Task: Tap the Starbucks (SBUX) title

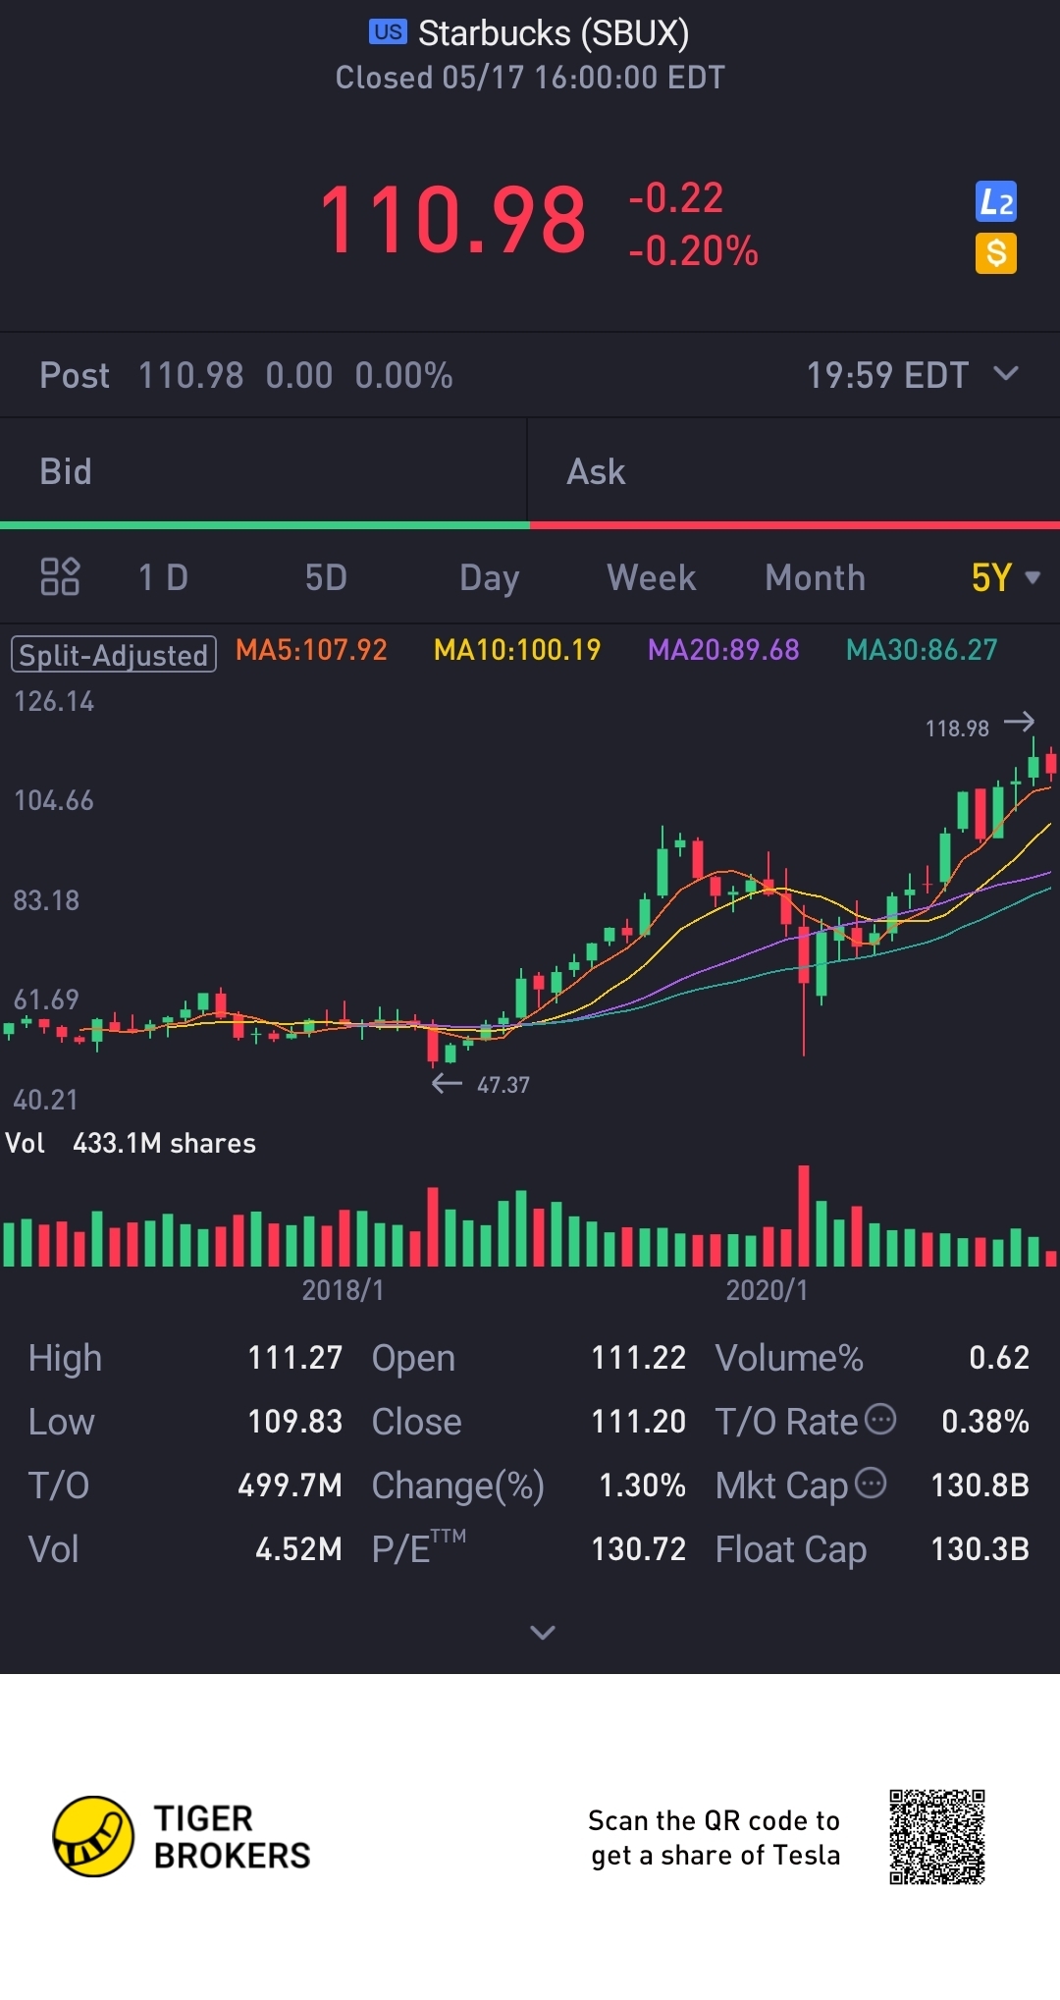Action: tap(554, 33)
